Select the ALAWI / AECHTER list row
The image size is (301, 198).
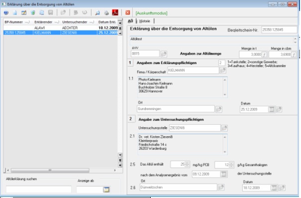click(61, 28)
